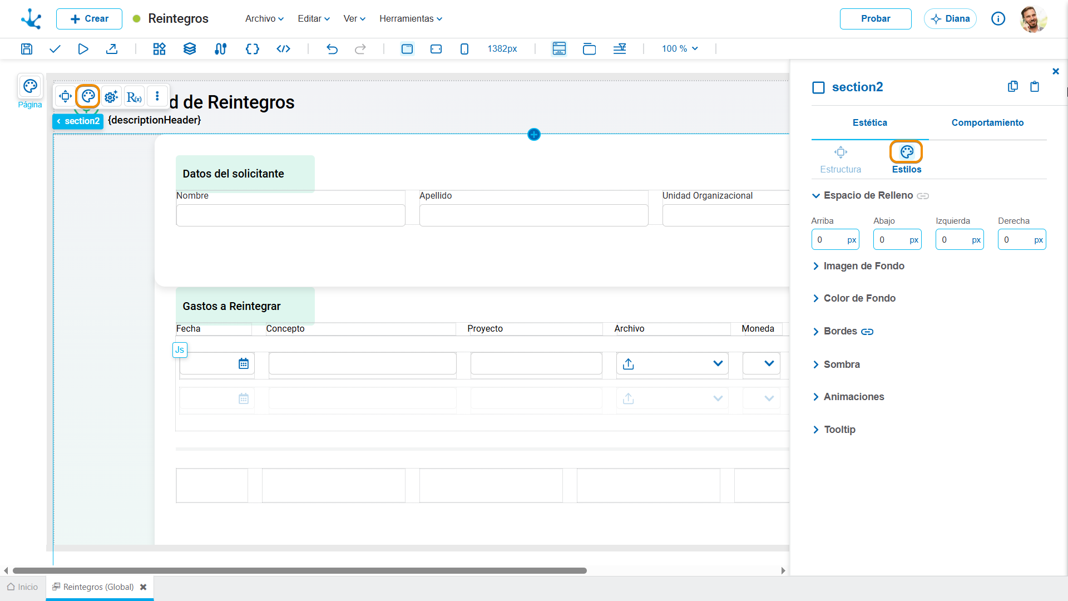This screenshot has width=1068, height=601.
Task: Open the Página palette icon
Action: pyautogui.click(x=30, y=86)
